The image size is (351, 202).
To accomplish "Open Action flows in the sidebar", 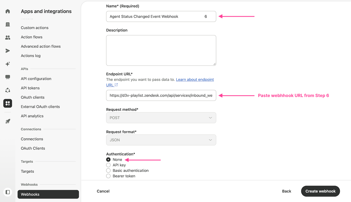I will (x=32, y=37).
